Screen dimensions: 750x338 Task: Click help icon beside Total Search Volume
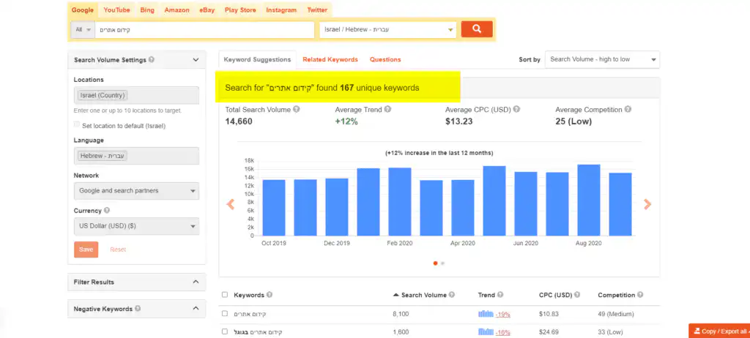[x=297, y=110]
